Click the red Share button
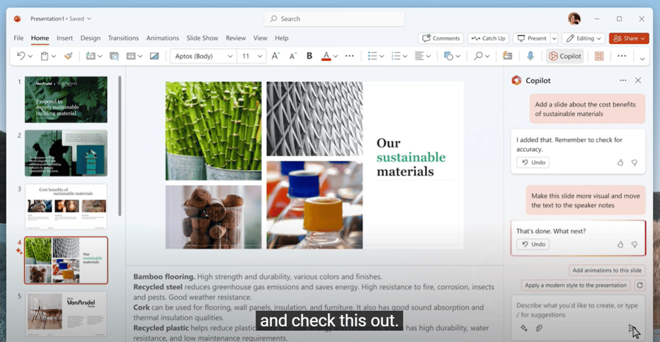The height and width of the screenshot is (342, 660). 629,38
